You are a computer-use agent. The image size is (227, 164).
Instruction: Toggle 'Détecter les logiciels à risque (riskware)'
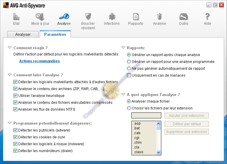click(15, 144)
